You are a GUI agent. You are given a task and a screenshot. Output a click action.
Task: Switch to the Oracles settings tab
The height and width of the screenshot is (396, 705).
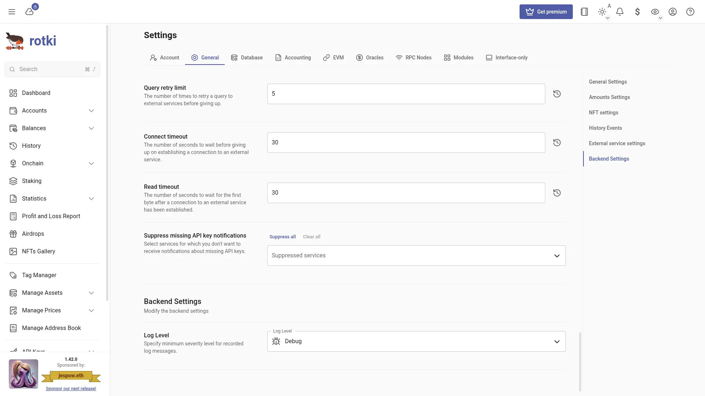(x=370, y=58)
